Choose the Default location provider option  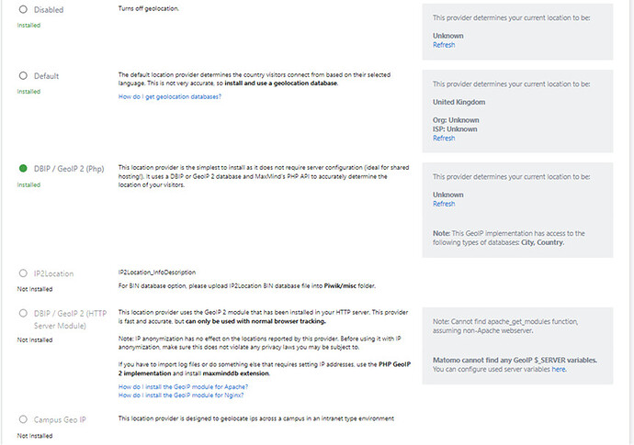[x=23, y=75]
